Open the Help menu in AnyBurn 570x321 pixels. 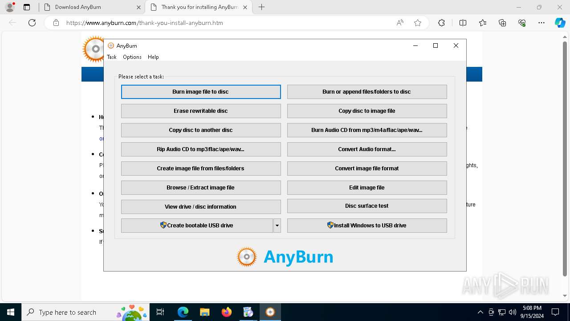(153, 57)
